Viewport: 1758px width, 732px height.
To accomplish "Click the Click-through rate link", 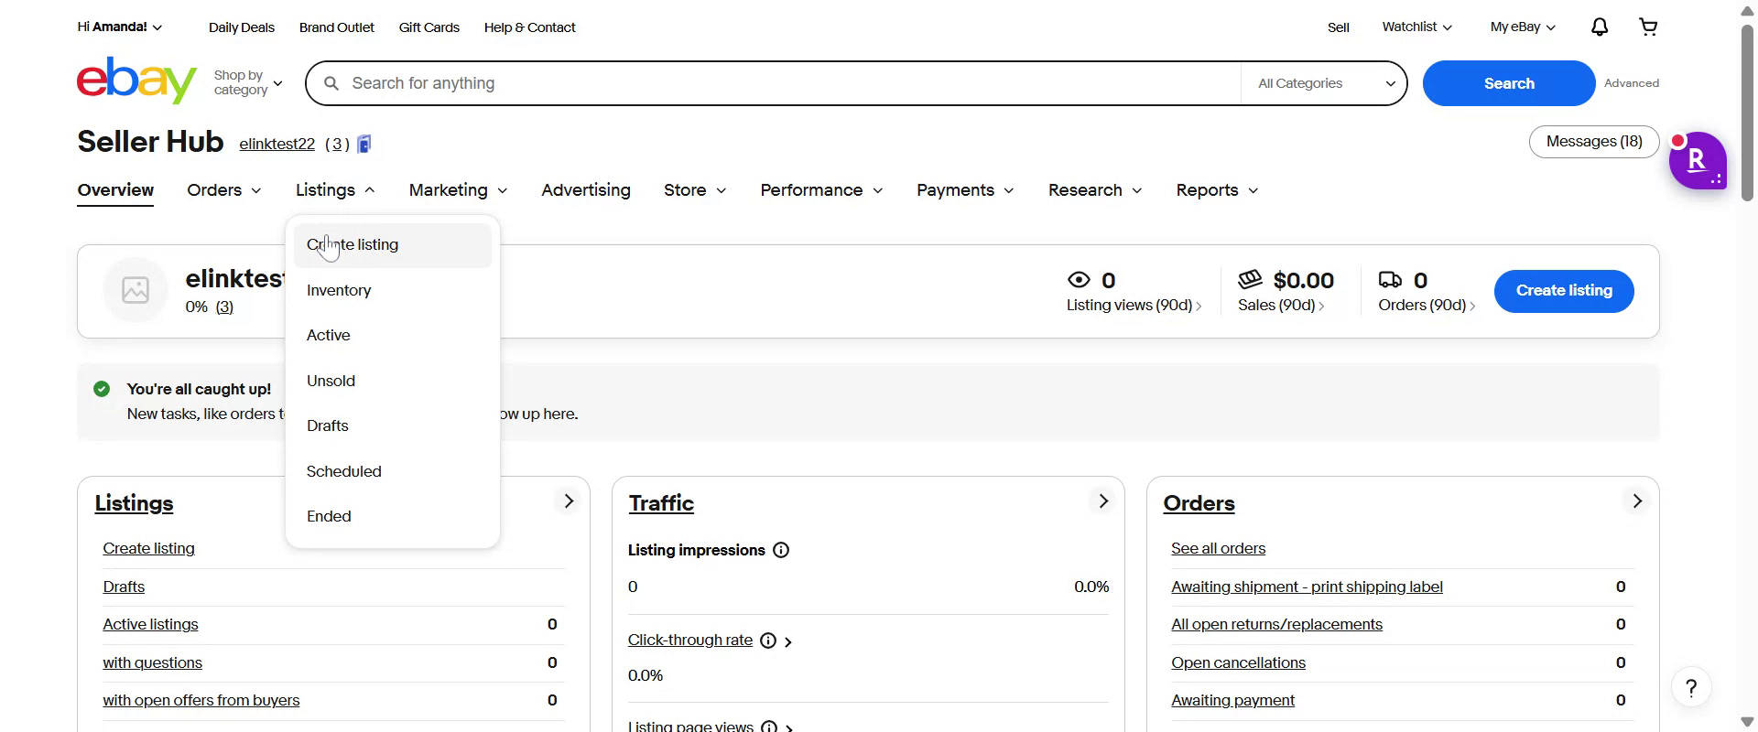I will coord(690,640).
